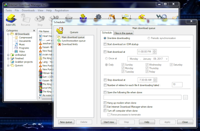Enable Number of retries for each file
Screen dimensions: 200x131
coord(105,85)
